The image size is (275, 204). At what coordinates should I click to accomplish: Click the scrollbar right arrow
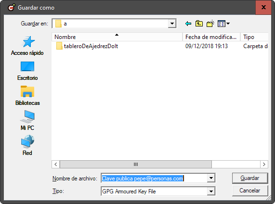pos(264,165)
